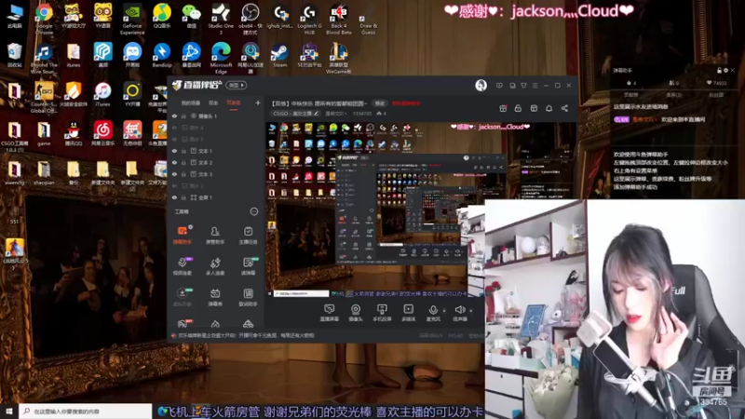
Task: Open the mode switch pill beside the app logo
Action: 237,85
